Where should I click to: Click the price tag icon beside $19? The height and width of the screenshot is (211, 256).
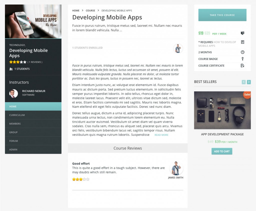coord(242,33)
